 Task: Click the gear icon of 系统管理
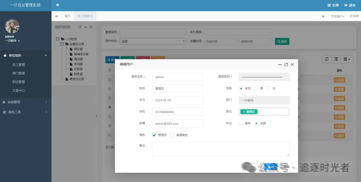pyautogui.click(x=4, y=102)
